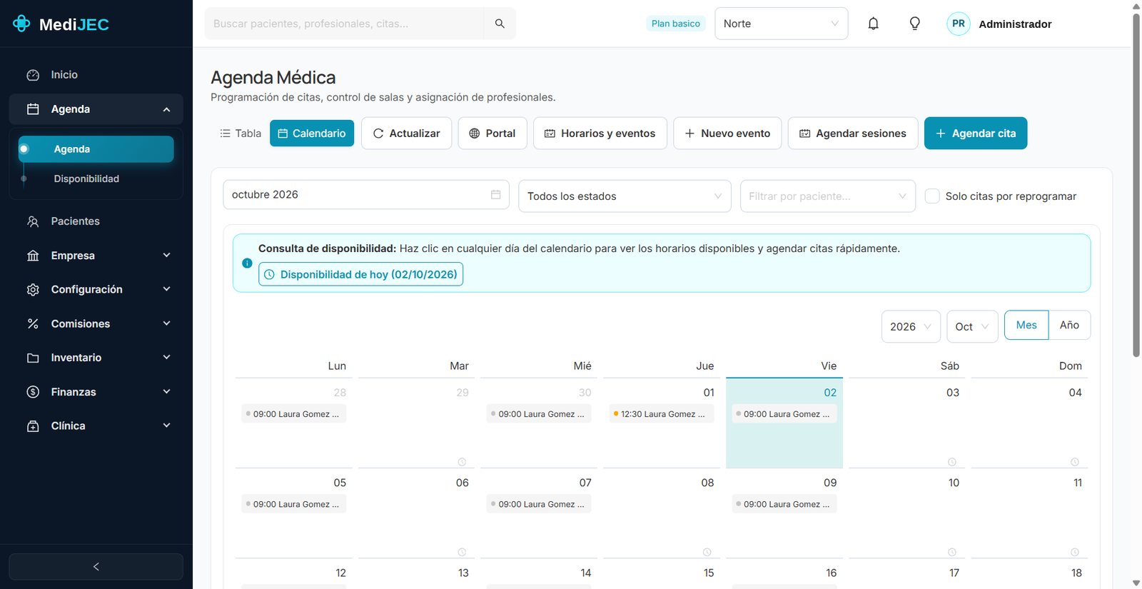This screenshot has width=1142, height=589.
Task: Open the Filtrar por paciente dropdown
Action: pyautogui.click(x=828, y=196)
